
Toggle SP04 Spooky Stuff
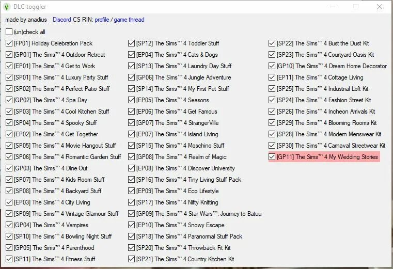click(x=9, y=122)
